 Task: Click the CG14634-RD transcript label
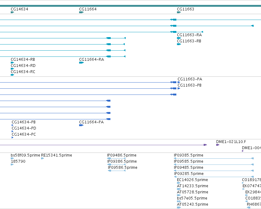[x=23, y=66]
